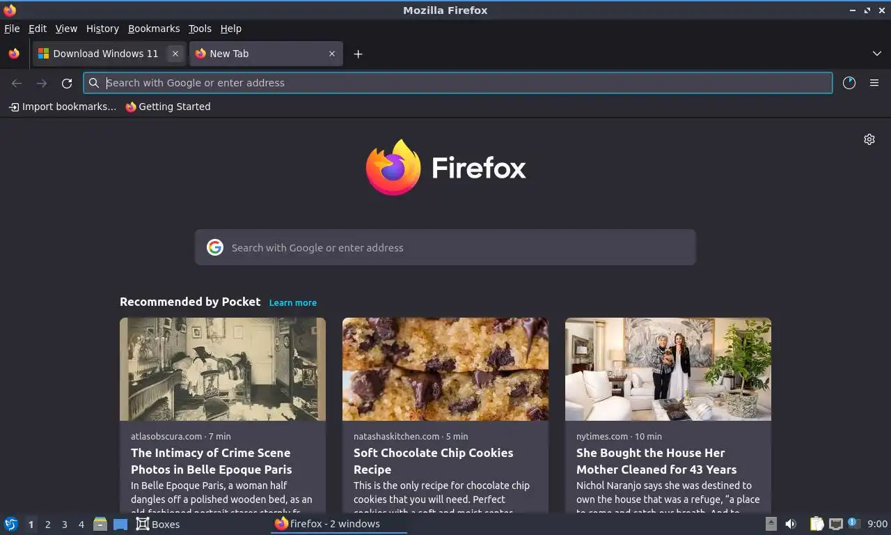Open the account sync toolbar icon
The width and height of the screenshot is (891, 535).
click(849, 83)
